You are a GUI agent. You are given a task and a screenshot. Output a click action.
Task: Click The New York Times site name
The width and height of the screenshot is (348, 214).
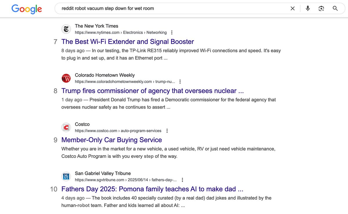(x=97, y=26)
